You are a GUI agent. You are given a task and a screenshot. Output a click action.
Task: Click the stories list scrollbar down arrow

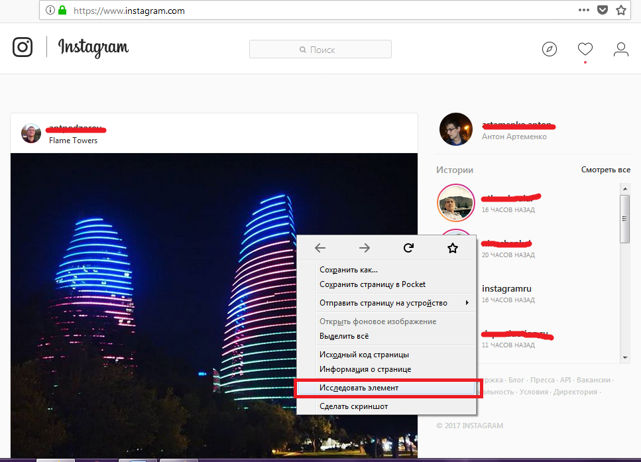(624, 357)
